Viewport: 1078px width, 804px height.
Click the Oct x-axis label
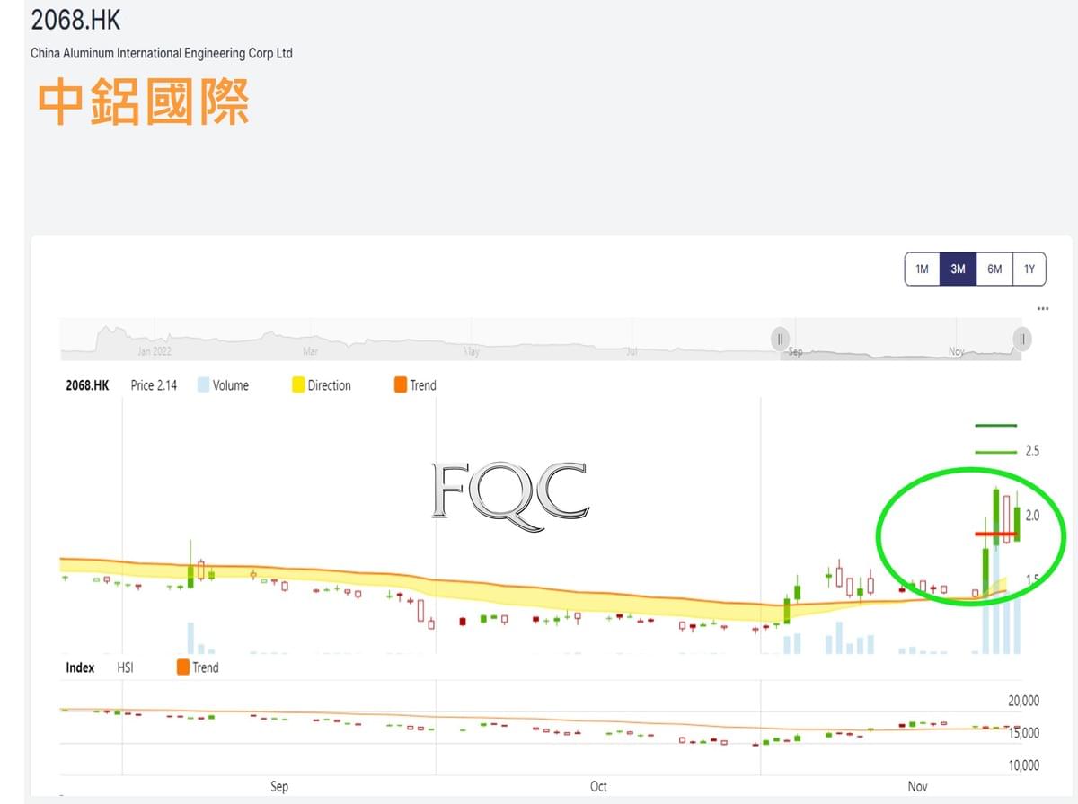coord(598,786)
